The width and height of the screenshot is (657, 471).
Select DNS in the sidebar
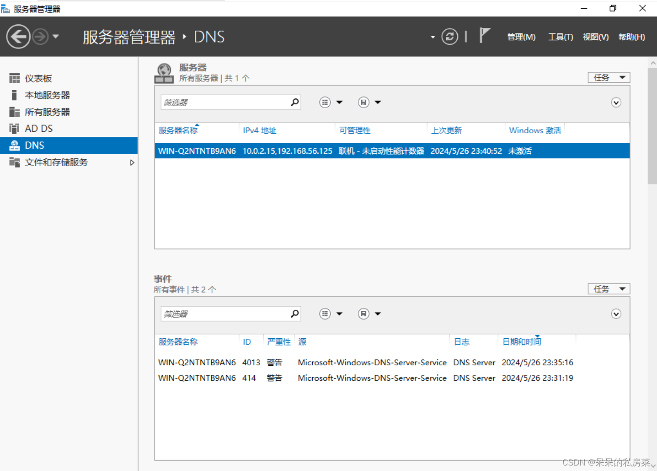[x=69, y=146]
